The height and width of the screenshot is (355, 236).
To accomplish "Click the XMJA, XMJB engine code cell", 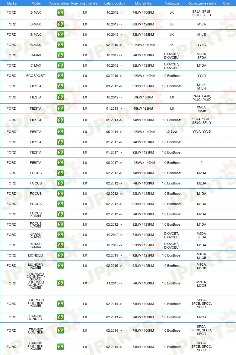I will (202, 109).
